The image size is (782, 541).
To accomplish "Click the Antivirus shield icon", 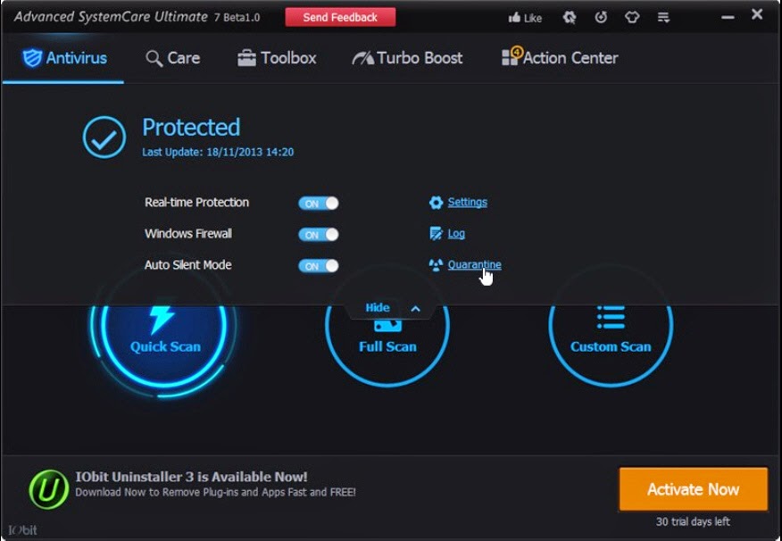I will click(32, 58).
